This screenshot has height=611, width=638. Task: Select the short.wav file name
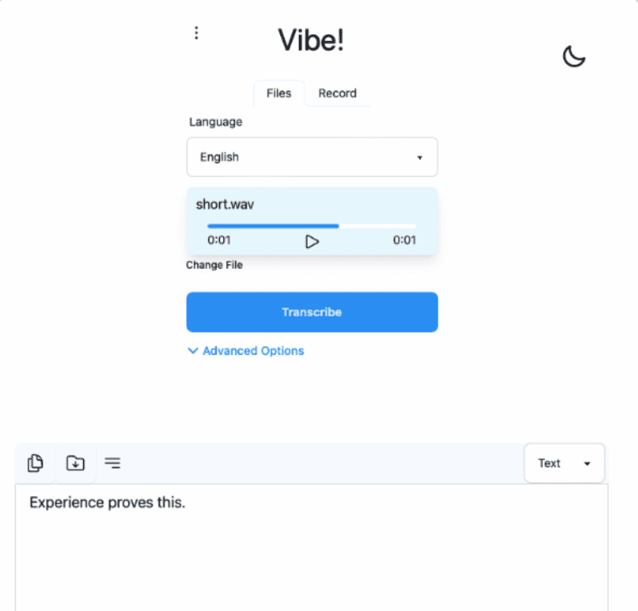(x=225, y=204)
